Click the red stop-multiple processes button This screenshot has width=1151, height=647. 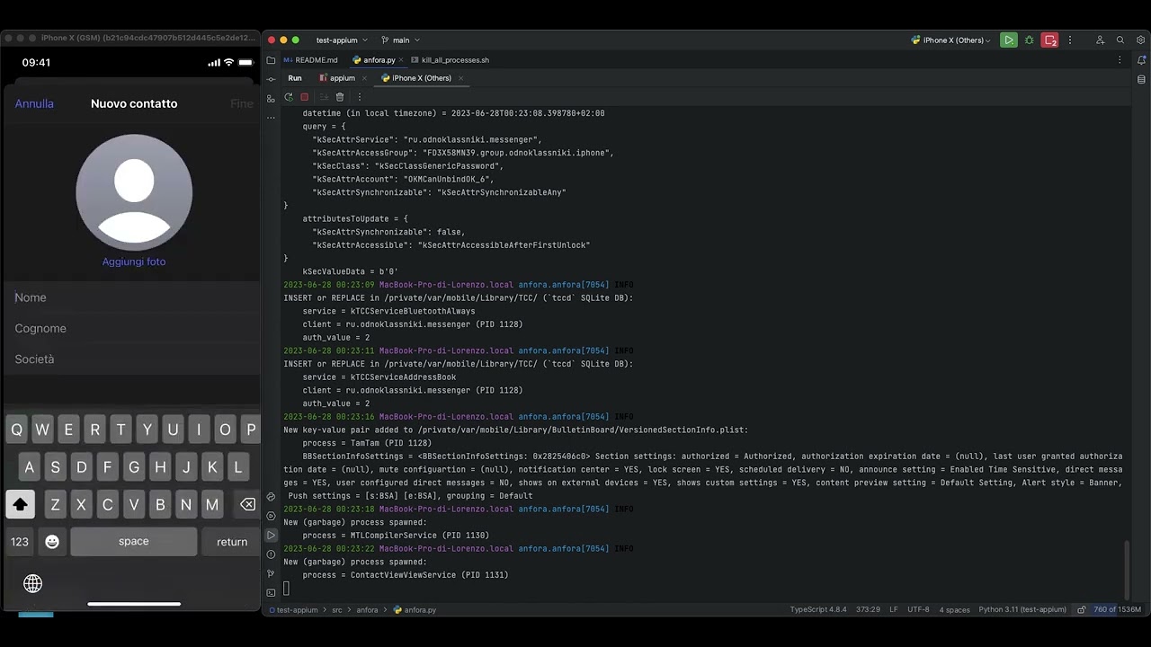(1049, 40)
